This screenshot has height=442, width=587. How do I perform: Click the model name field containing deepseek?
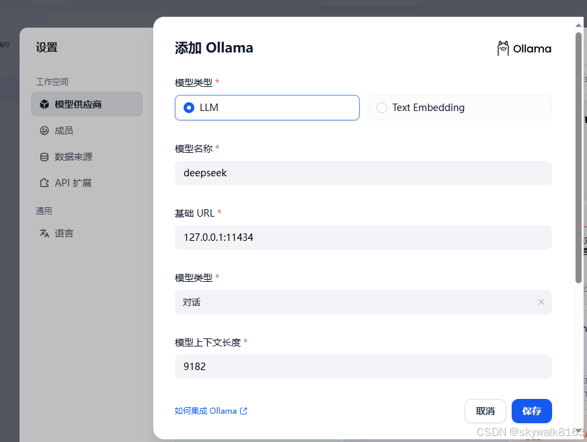coord(363,173)
